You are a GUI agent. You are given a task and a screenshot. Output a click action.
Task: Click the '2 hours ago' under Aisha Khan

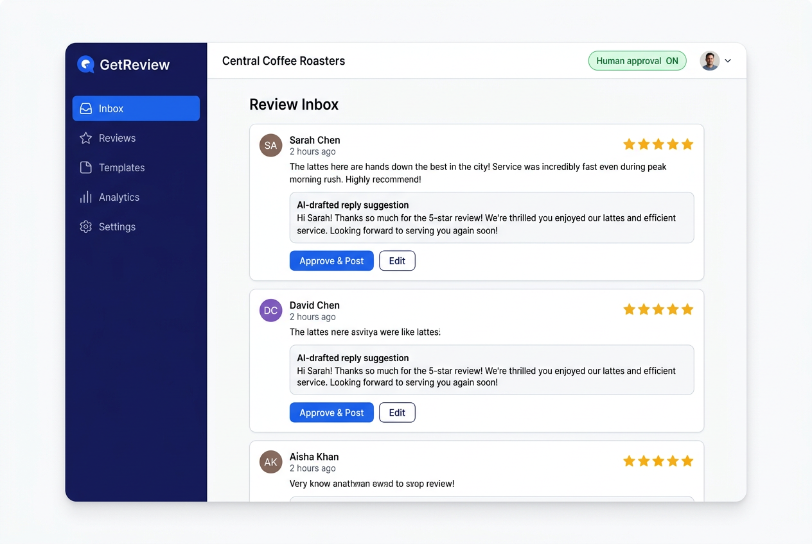coord(313,468)
